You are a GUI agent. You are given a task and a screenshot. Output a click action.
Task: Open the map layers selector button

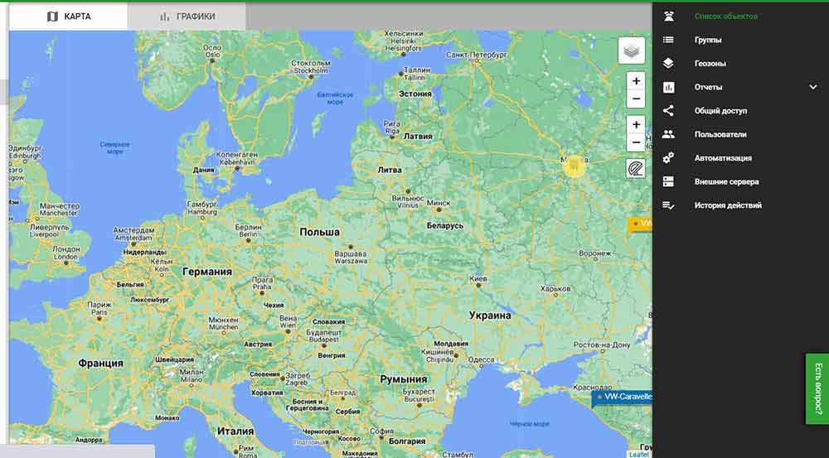pos(632,51)
